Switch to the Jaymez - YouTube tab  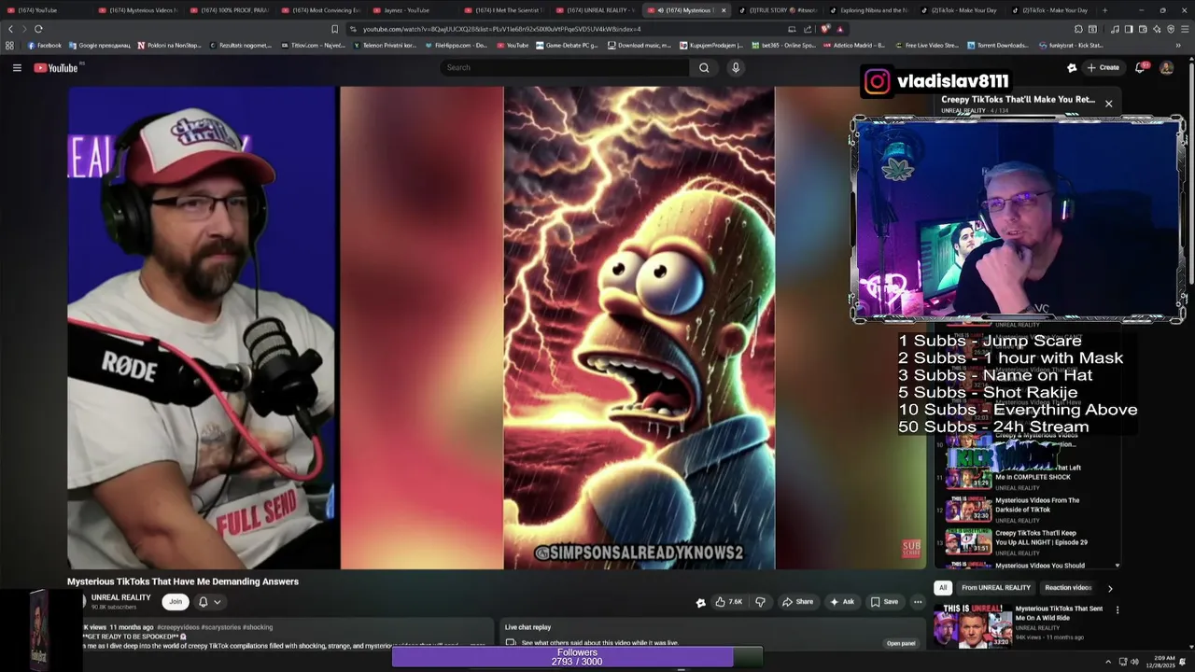click(407, 10)
